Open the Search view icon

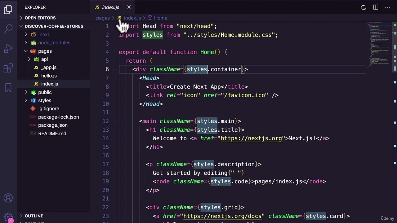pyautogui.click(x=8, y=29)
